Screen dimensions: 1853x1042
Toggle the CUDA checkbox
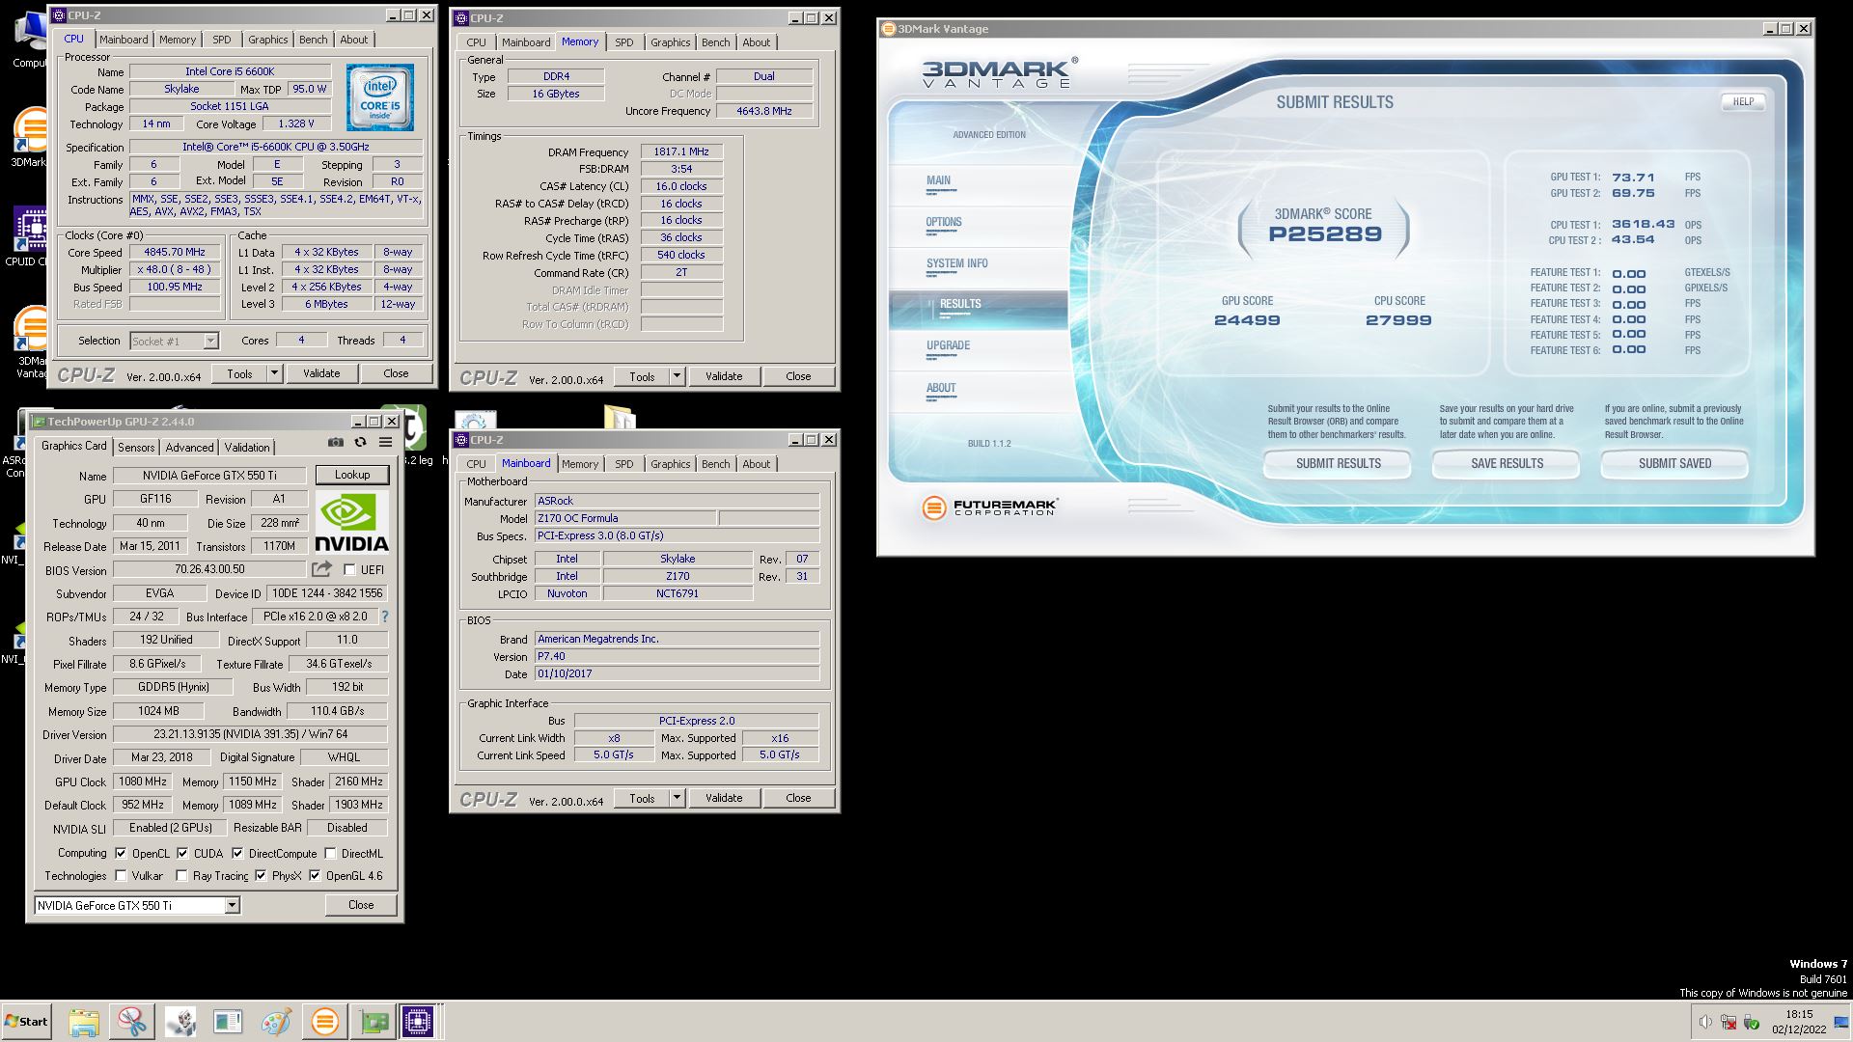coord(182,854)
